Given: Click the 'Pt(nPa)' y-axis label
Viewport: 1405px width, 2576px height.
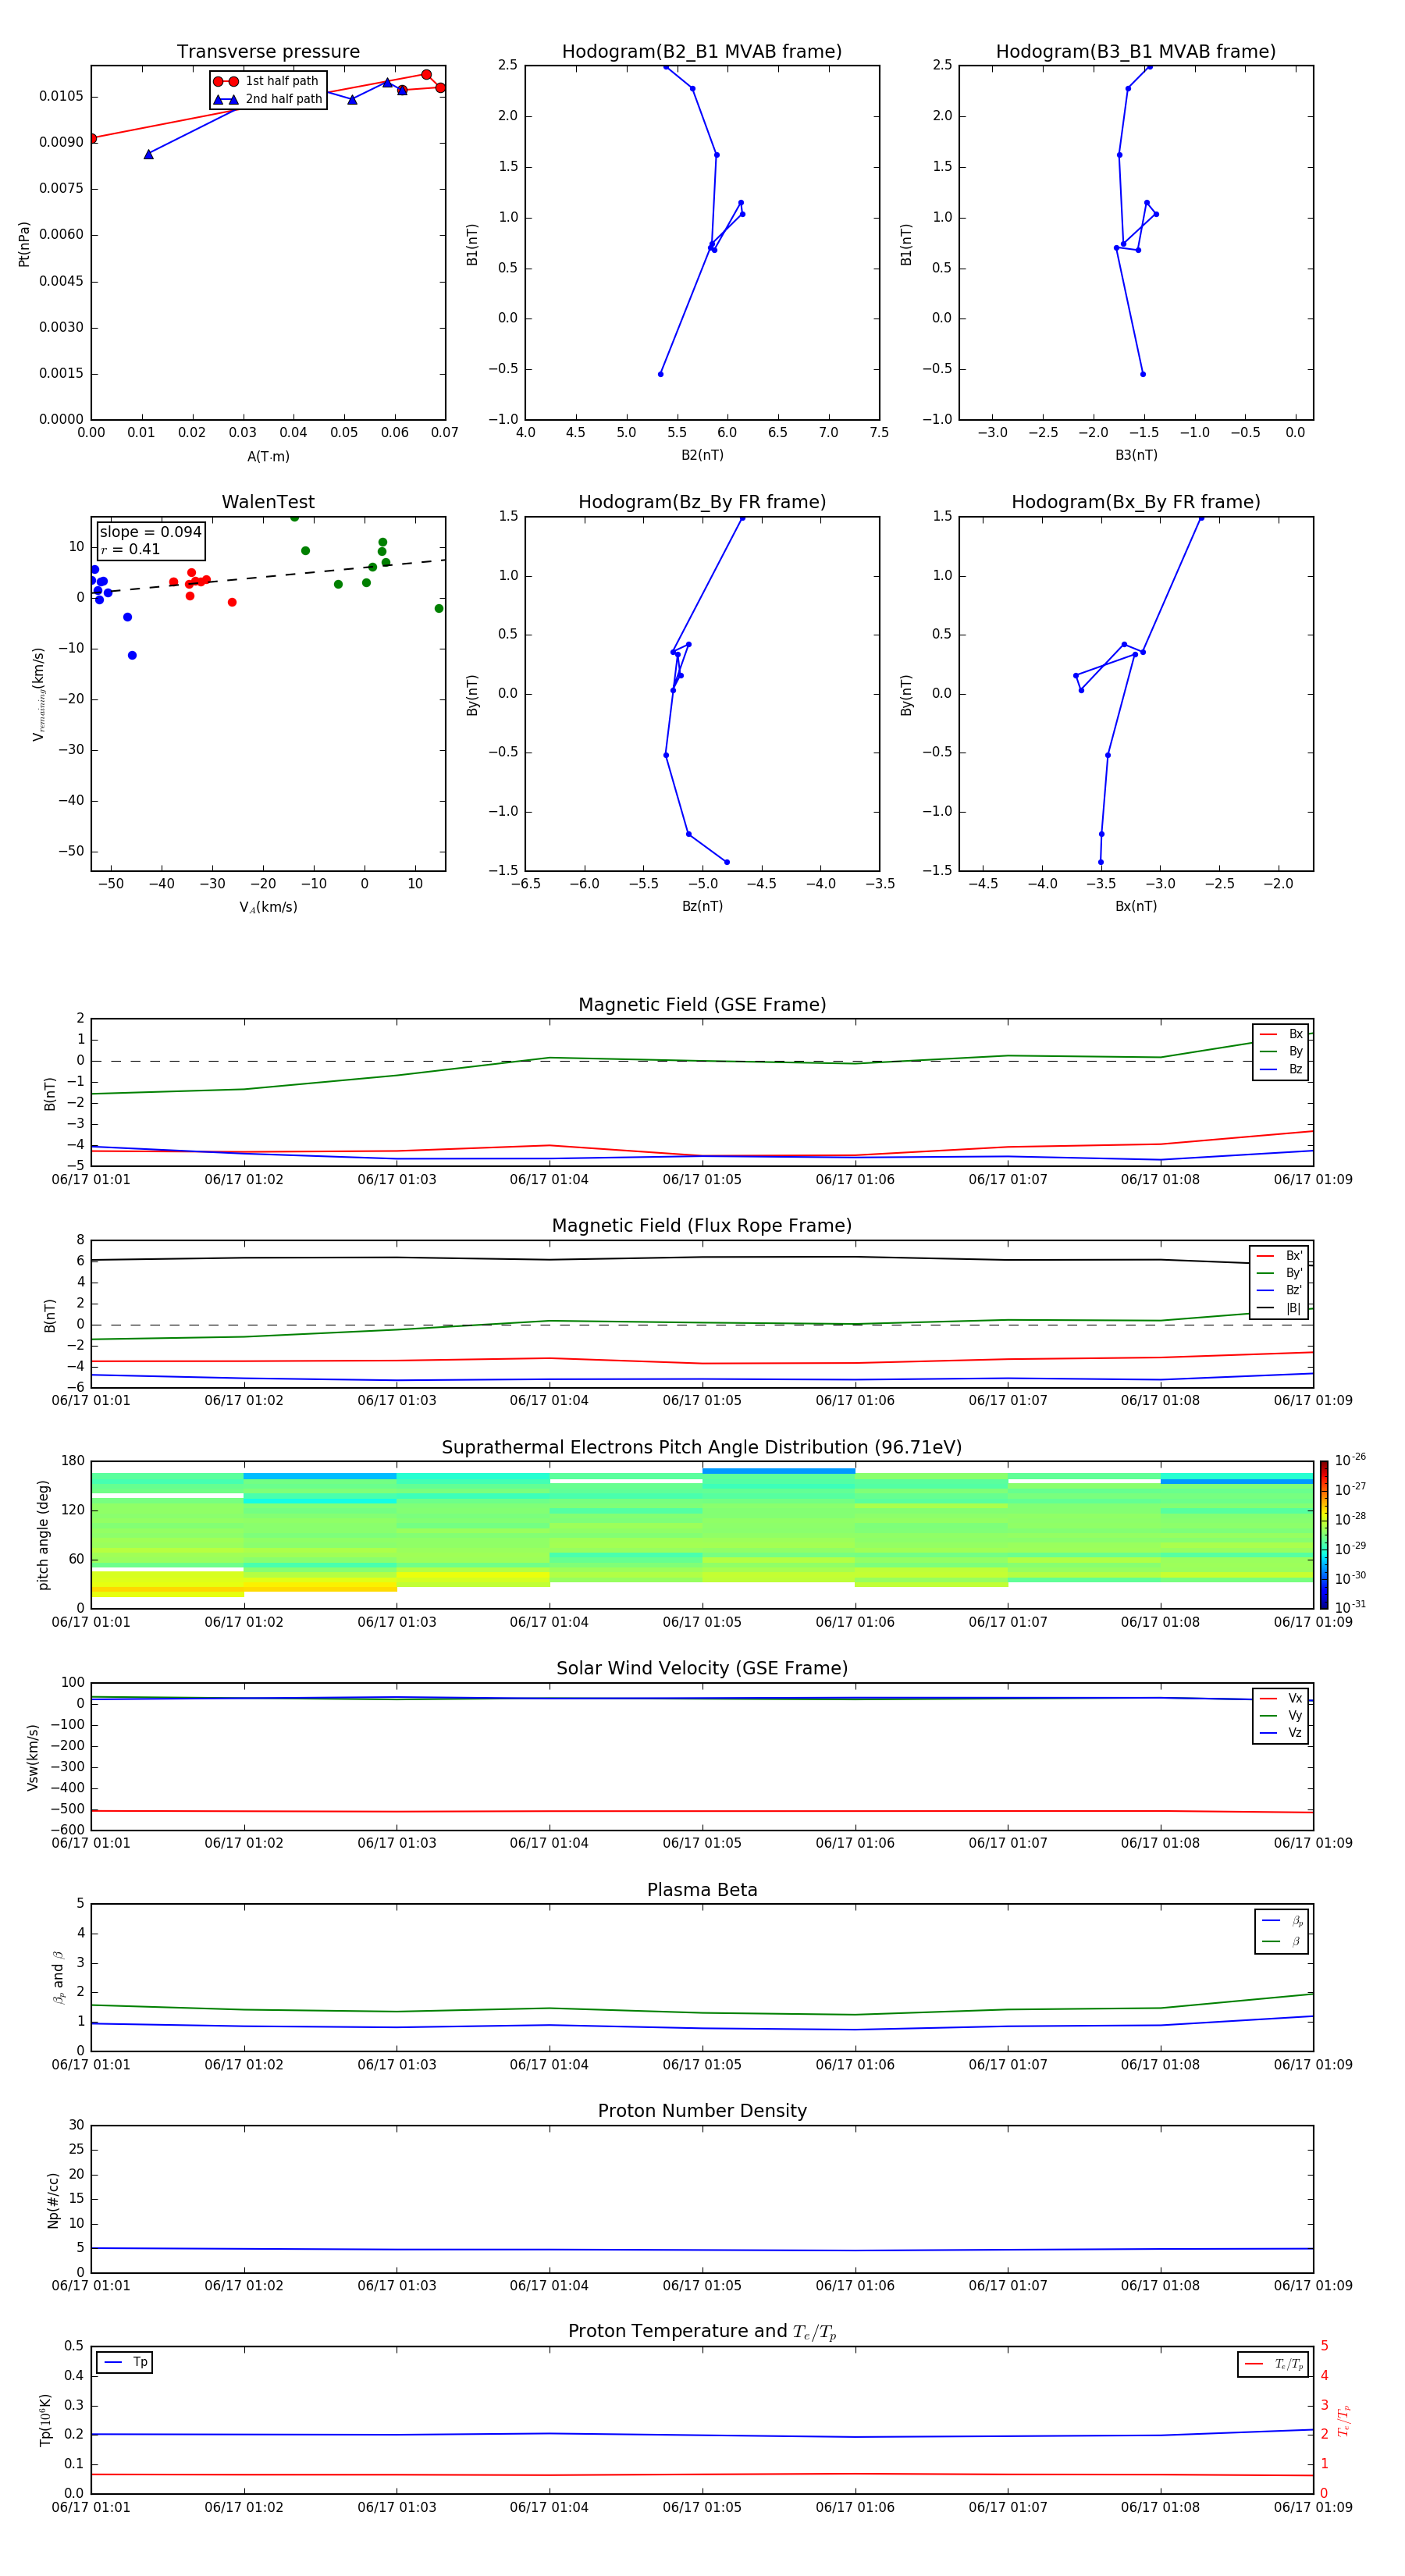Looking at the screenshot, I should 24,243.
